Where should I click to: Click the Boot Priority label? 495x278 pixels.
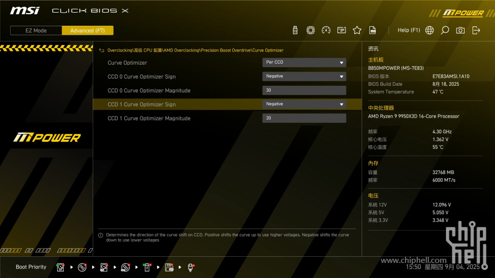pos(31,267)
